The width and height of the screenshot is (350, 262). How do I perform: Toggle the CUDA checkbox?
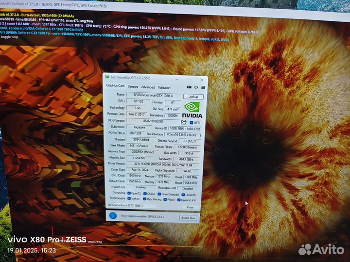145,194
